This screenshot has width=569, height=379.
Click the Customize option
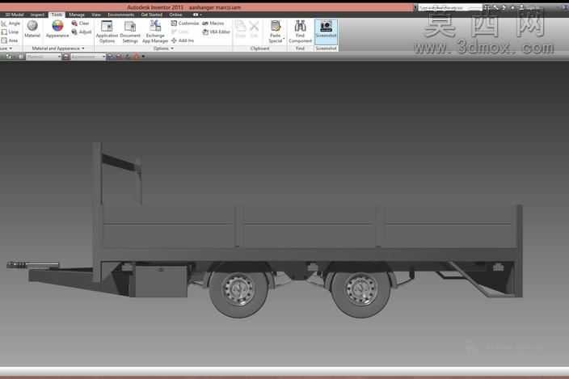185,23
